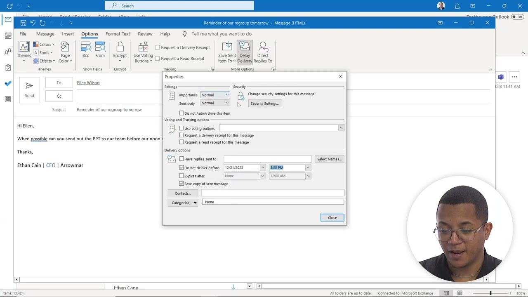The image size is (528, 297).
Task: Click the Send button
Action: (x=29, y=90)
